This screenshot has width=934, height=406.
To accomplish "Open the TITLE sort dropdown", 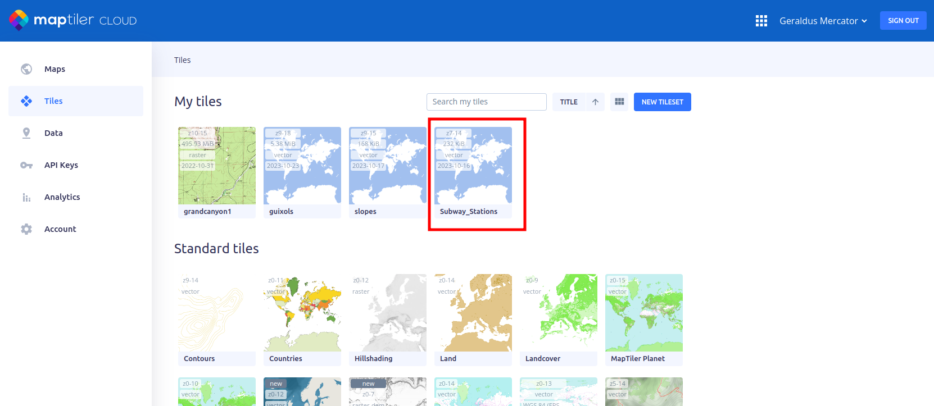I will tap(569, 102).
